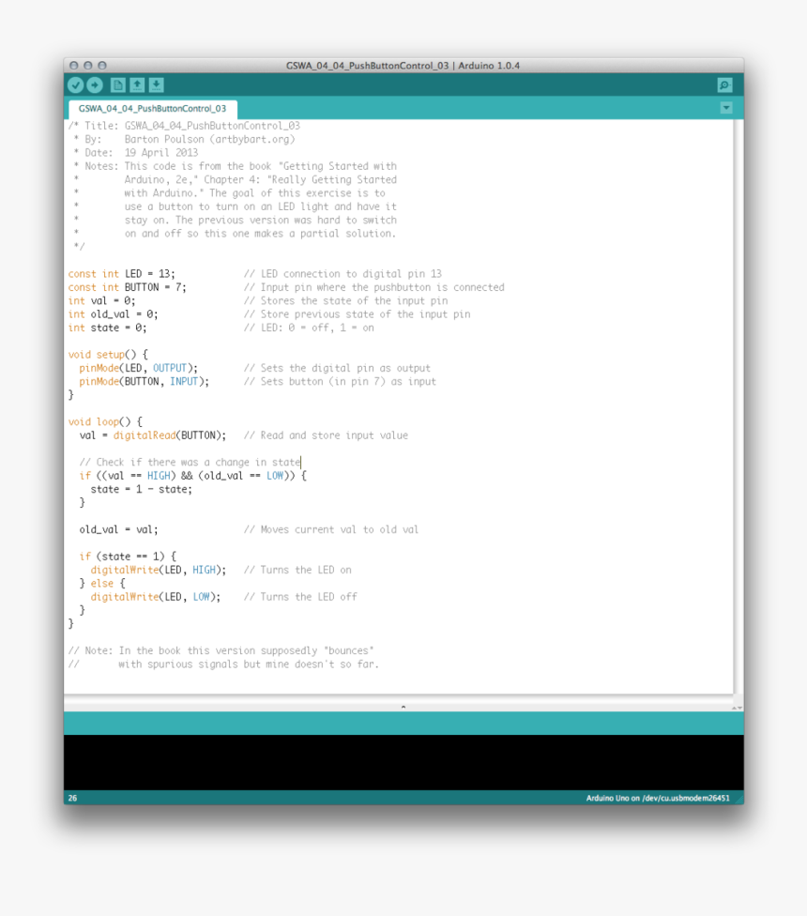Viewport: 807px width, 916px height.
Task: Save the sketch with the Save icon
Action: [156, 85]
